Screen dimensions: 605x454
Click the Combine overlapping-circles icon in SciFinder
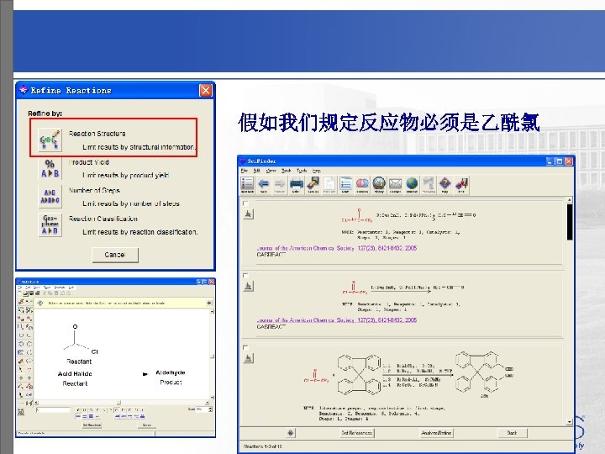(x=362, y=184)
